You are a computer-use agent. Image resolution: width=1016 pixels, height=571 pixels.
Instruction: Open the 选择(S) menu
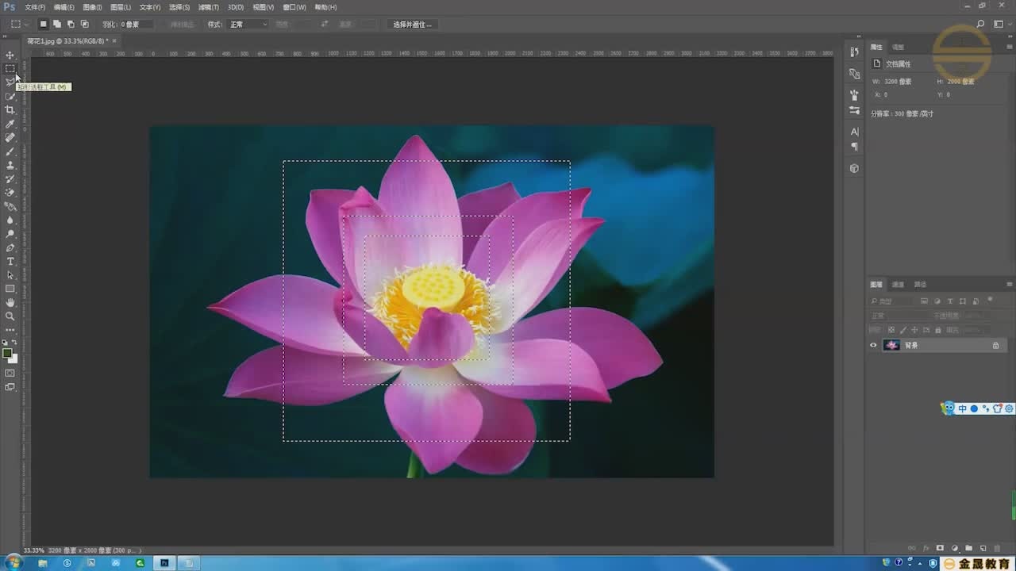[x=179, y=7]
